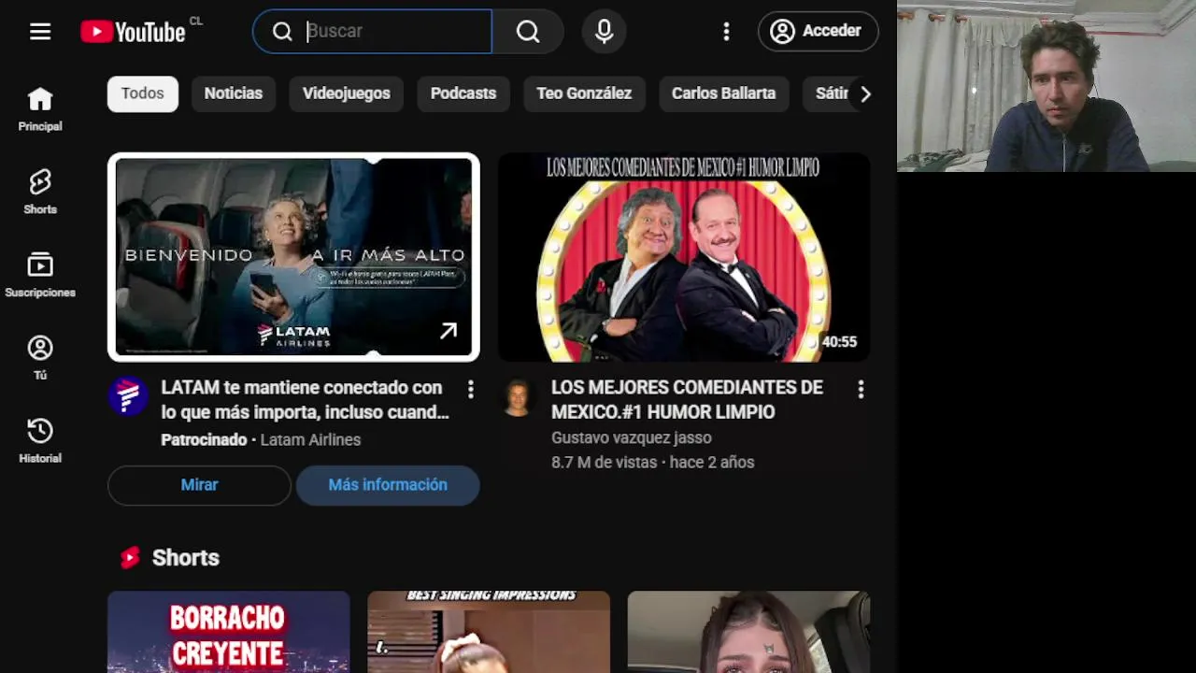This screenshot has height=673, width=1196.
Task: Open the hamburger guide menu
Action: pyautogui.click(x=40, y=32)
